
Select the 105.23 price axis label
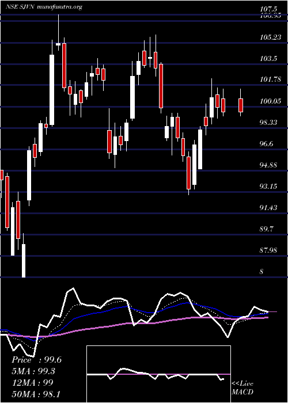(271, 37)
